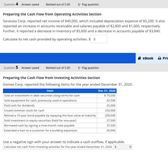168x156 pixels.
Task: Click Question 4 'Answer saved' status
Action: click(30, 4)
